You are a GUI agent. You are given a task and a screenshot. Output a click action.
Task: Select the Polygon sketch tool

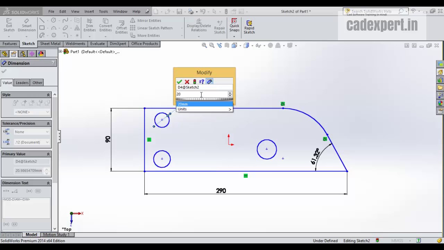pos(54,35)
